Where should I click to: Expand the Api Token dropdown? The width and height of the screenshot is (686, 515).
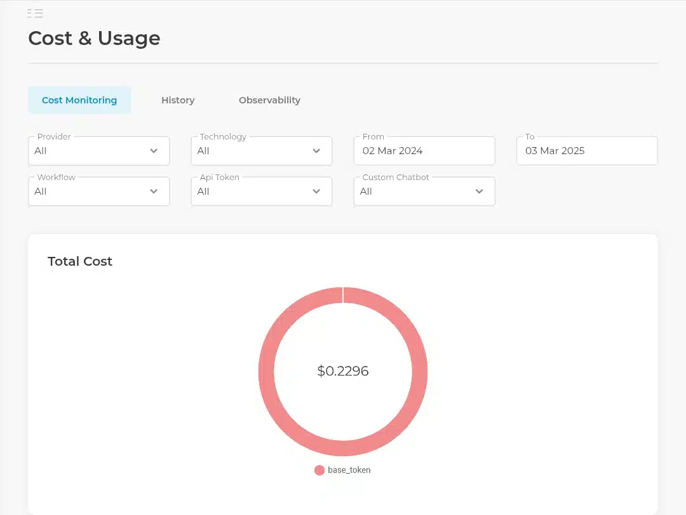(262, 192)
